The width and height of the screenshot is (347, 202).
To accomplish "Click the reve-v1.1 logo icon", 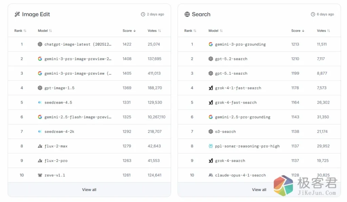I will (x=40, y=175).
